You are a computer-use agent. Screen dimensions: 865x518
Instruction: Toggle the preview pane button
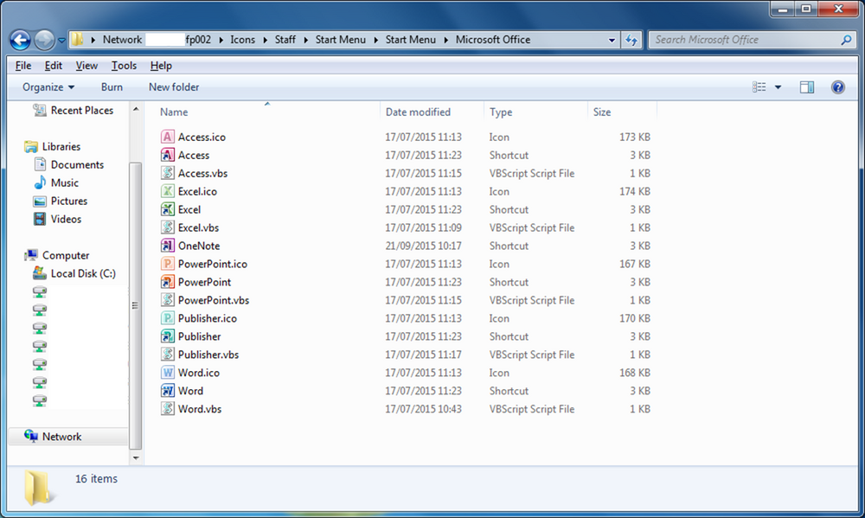807,87
